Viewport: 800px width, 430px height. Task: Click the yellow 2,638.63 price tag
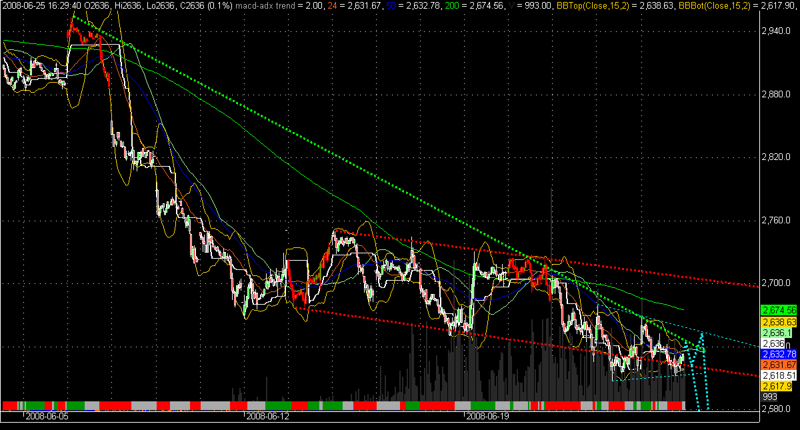pyautogui.click(x=779, y=321)
